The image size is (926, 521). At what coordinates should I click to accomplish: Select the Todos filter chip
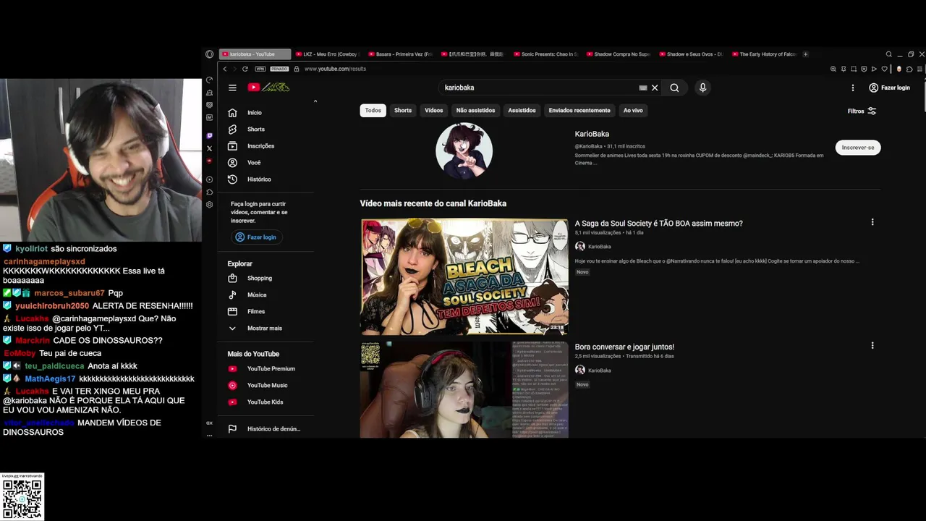pyautogui.click(x=373, y=111)
